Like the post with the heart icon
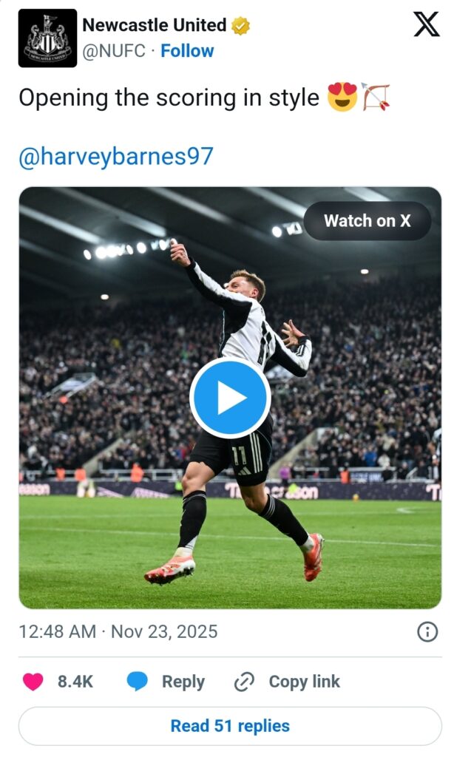454x757 pixels. (33, 682)
